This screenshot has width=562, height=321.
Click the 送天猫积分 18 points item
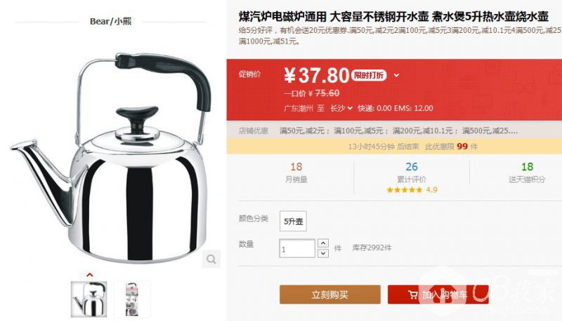pyautogui.click(x=527, y=172)
